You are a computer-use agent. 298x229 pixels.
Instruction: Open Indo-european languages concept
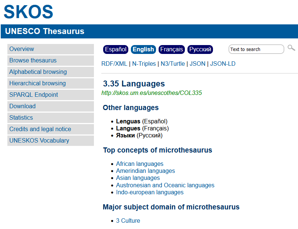pyautogui.click(x=150, y=192)
